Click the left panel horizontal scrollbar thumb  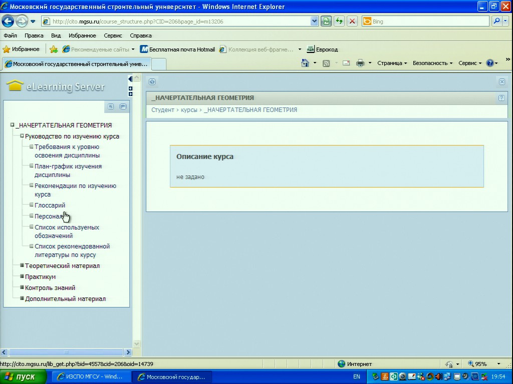[x=66, y=352]
